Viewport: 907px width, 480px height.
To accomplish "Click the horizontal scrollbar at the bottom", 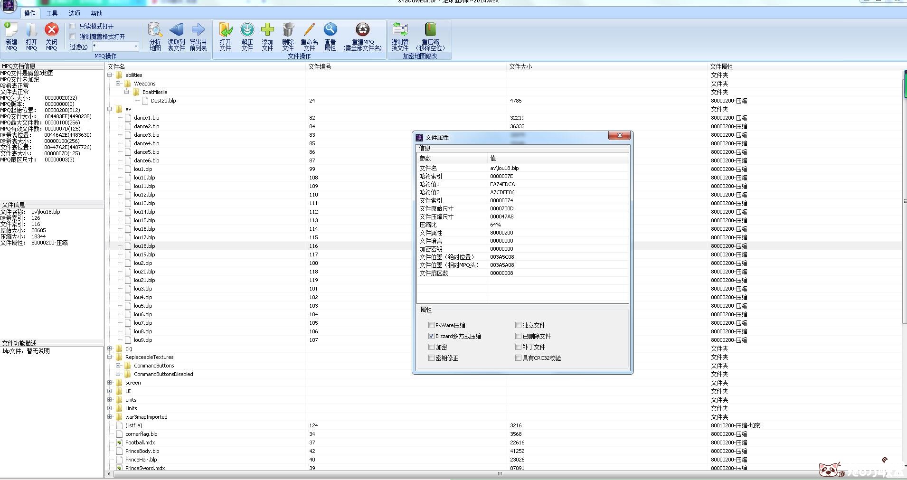I will [x=500, y=474].
